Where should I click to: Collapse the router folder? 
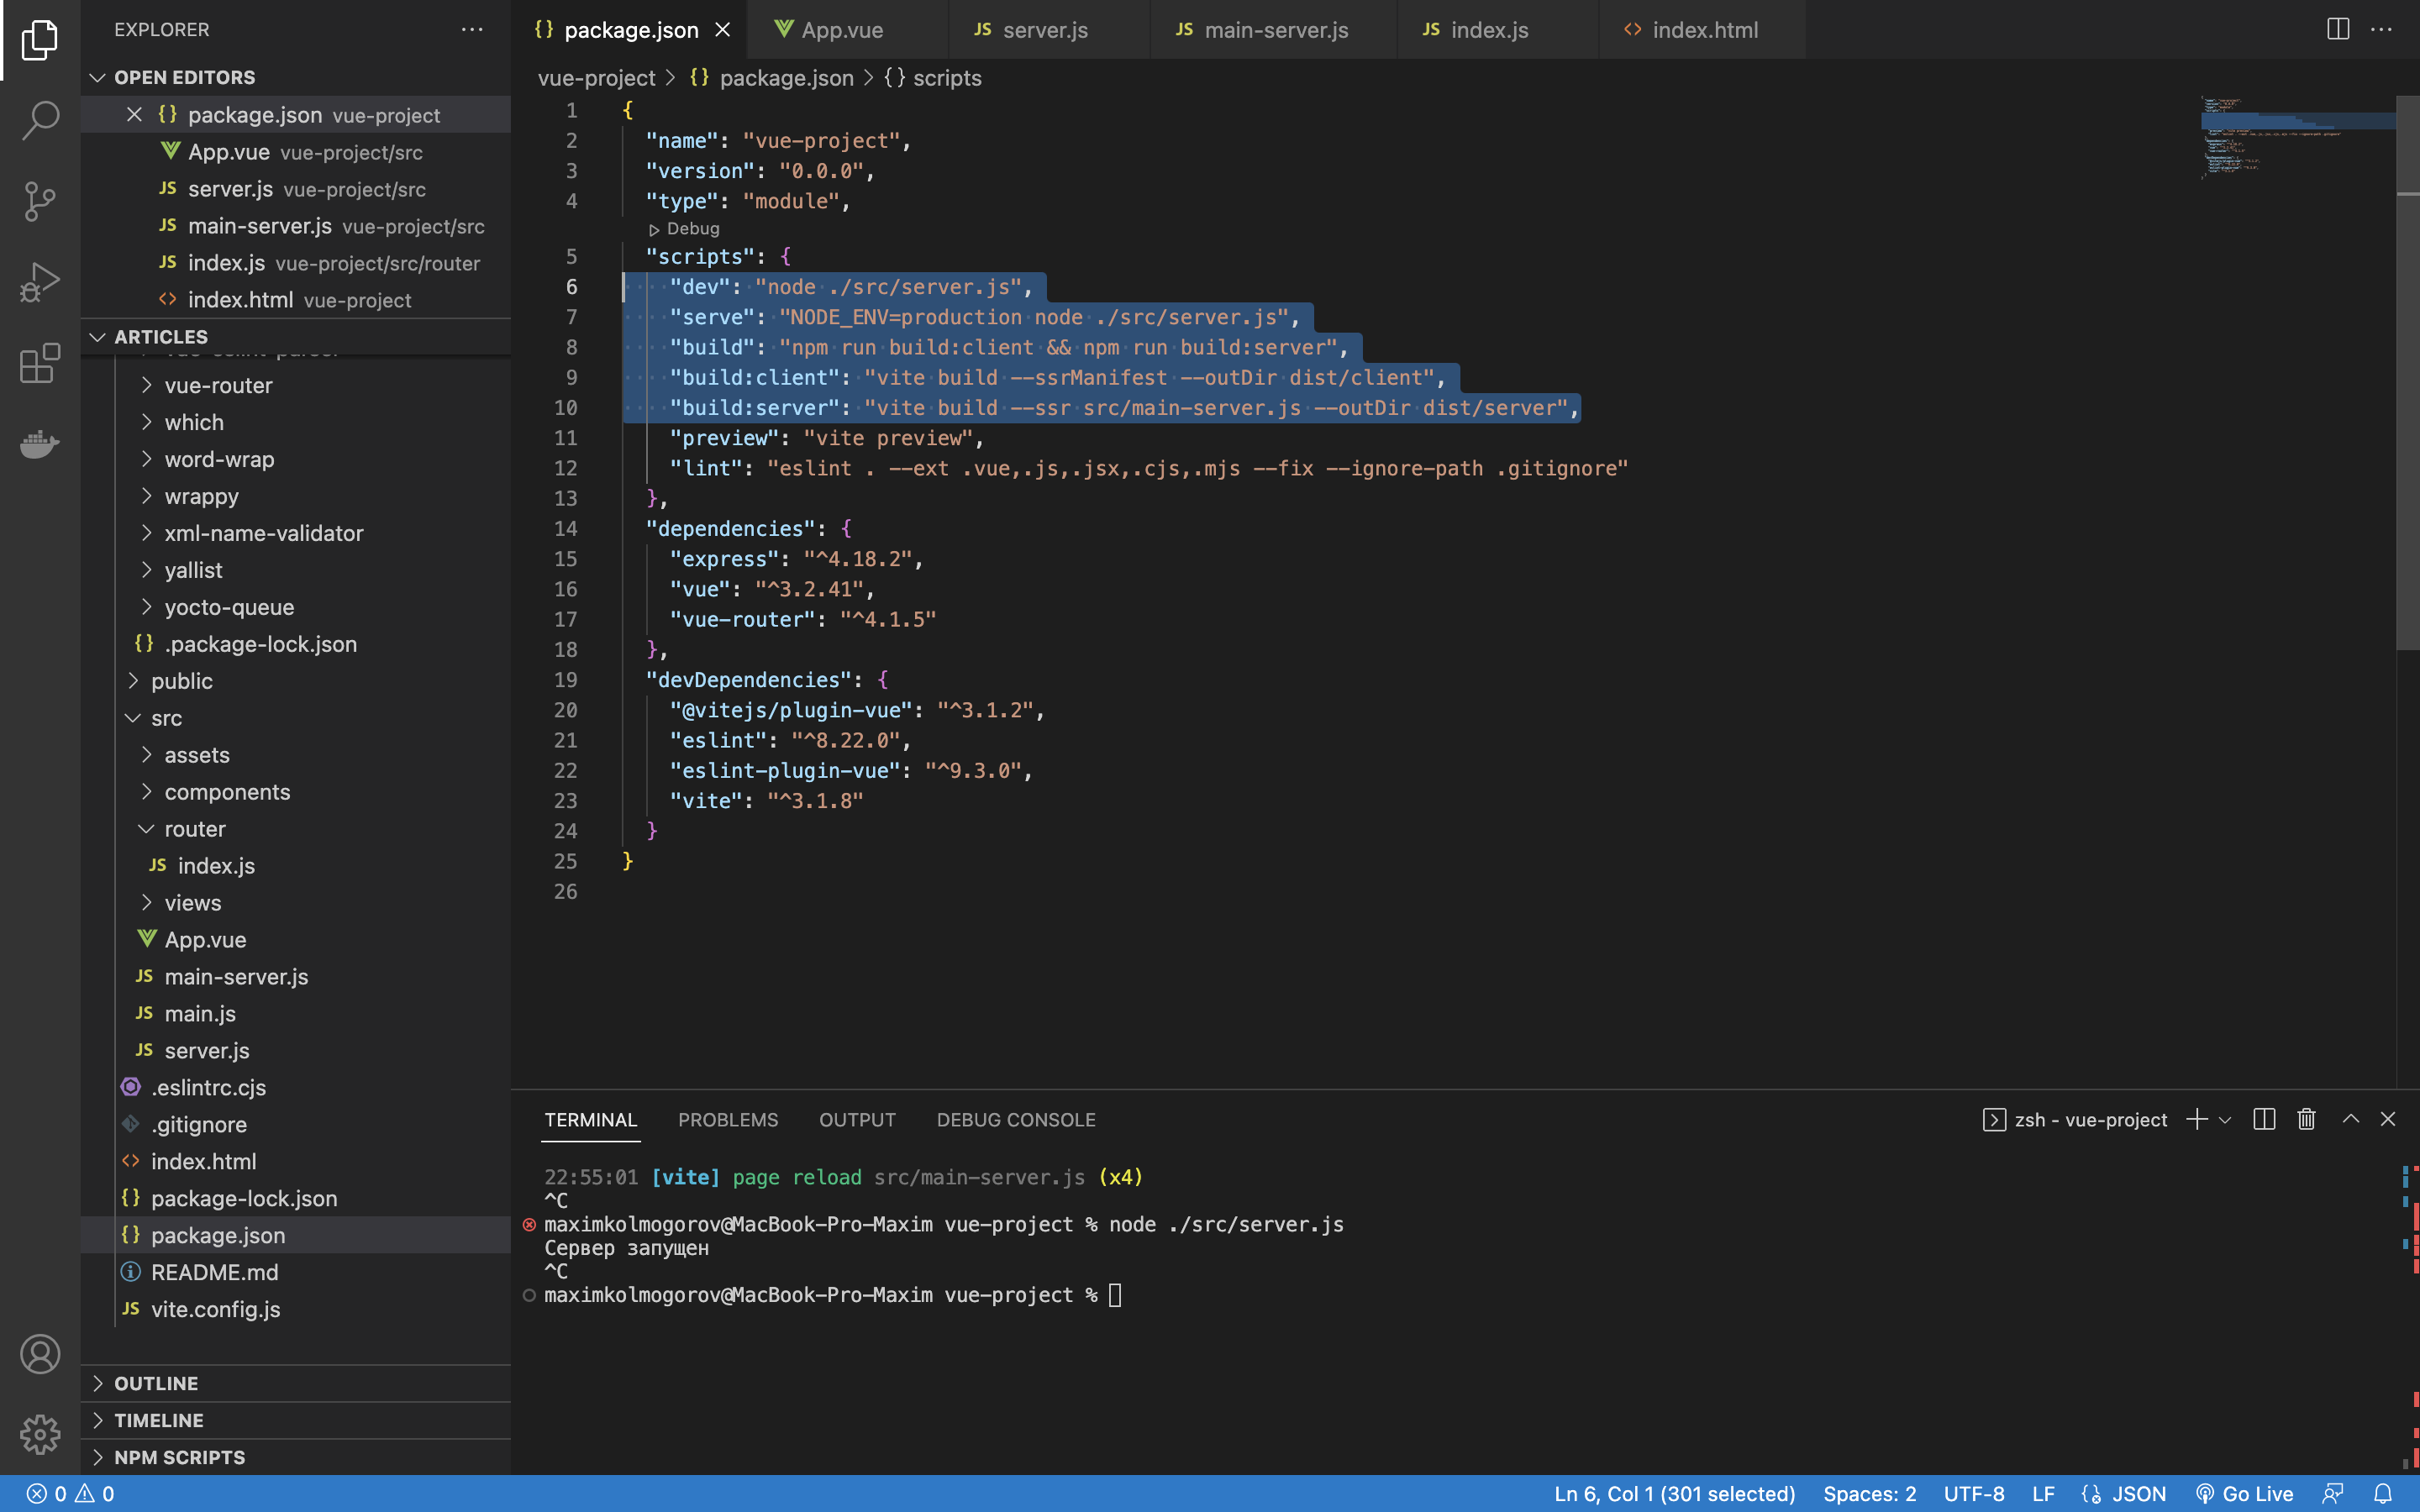click(295, 829)
